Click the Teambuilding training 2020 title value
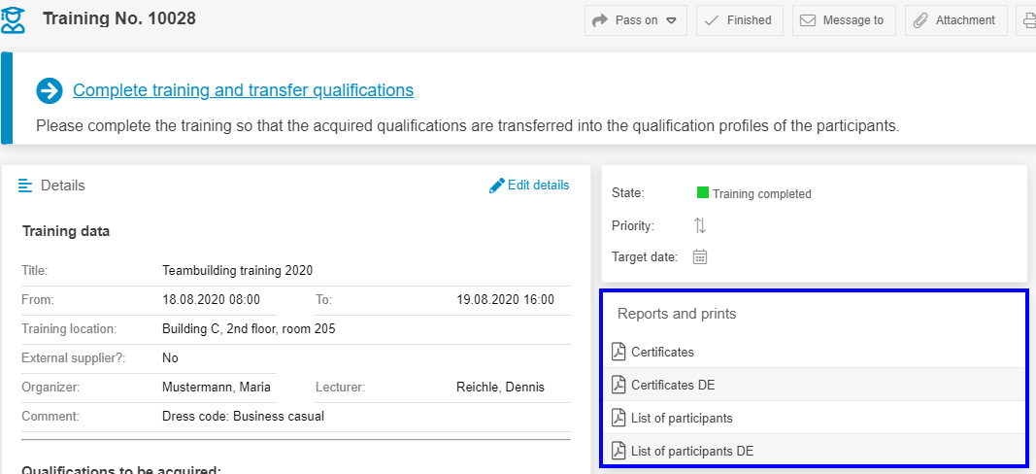1036x474 pixels. [237, 271]
